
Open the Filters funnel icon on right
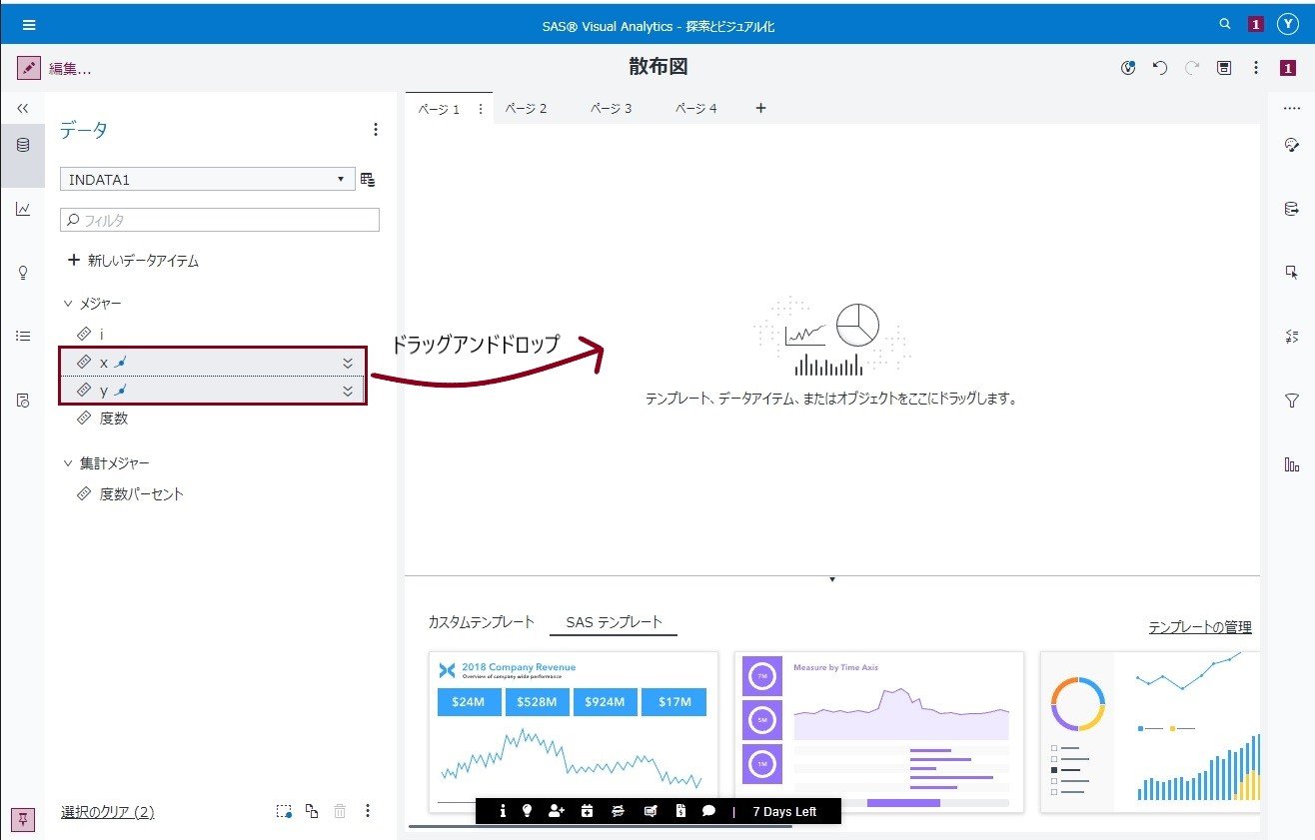(1291, 401)
